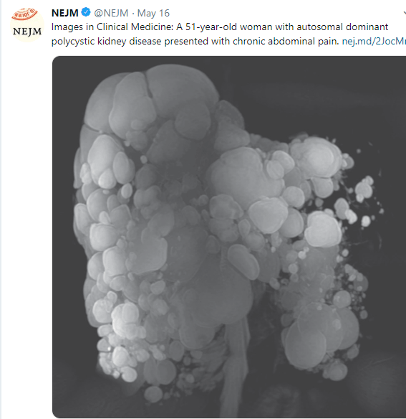The height and width of the screenshot is (419, 406).
Task: Open the NEJM profile avatar
Action: click(x=26, y=24)
